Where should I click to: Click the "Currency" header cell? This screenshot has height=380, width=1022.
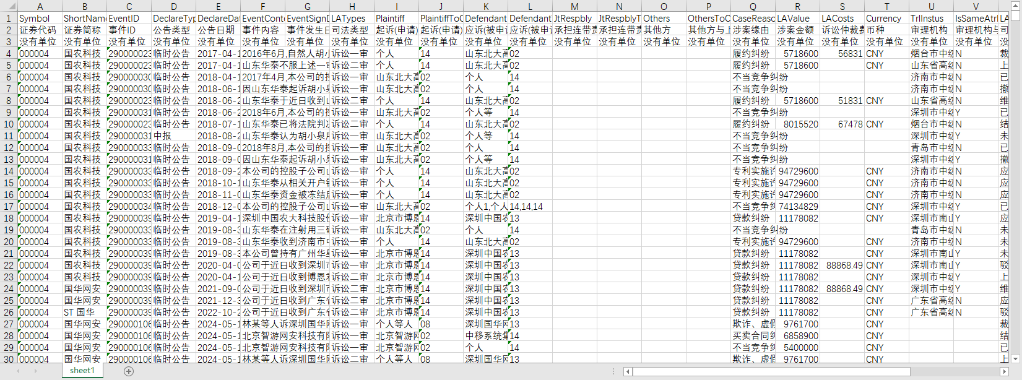point(886,19)
